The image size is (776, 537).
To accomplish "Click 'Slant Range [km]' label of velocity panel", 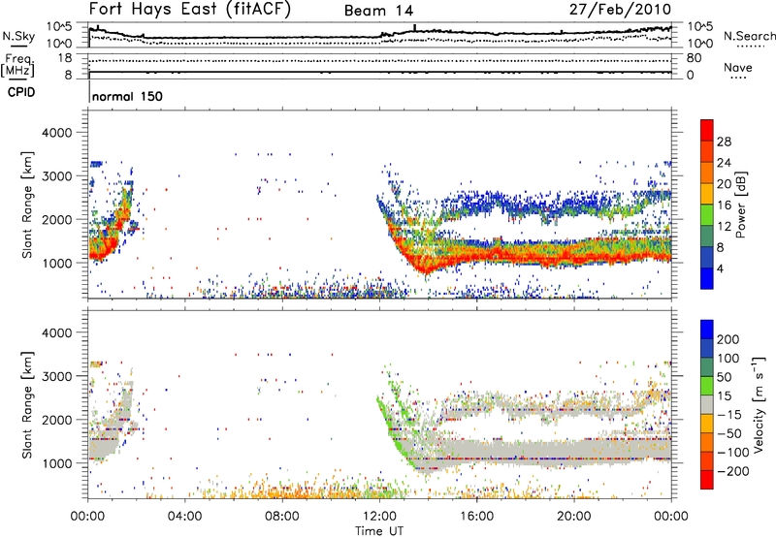I will pyautogui.click(x=27, y=405).
